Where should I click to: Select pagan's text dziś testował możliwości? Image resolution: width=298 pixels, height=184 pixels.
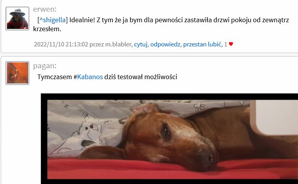tap(141, 77)
